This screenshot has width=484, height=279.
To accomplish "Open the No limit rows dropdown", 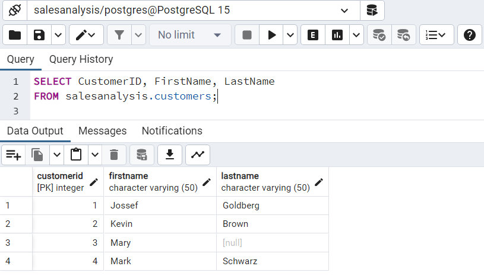I will tap(190, 35).
